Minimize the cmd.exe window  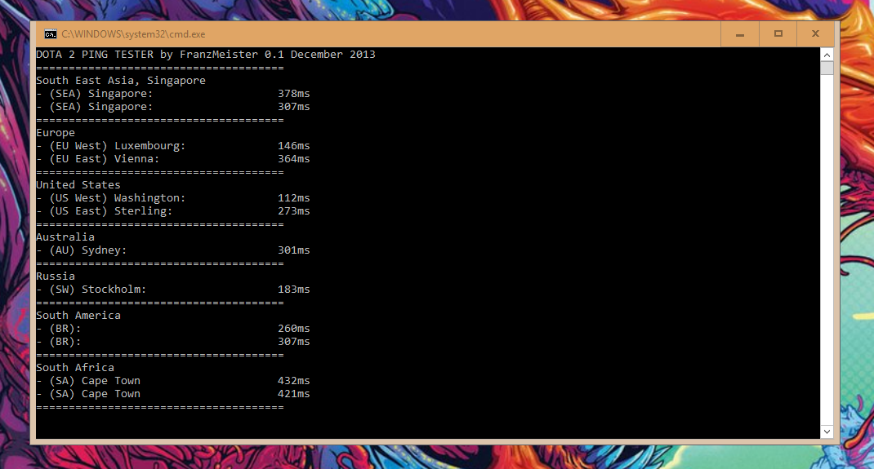pos(740,34)
